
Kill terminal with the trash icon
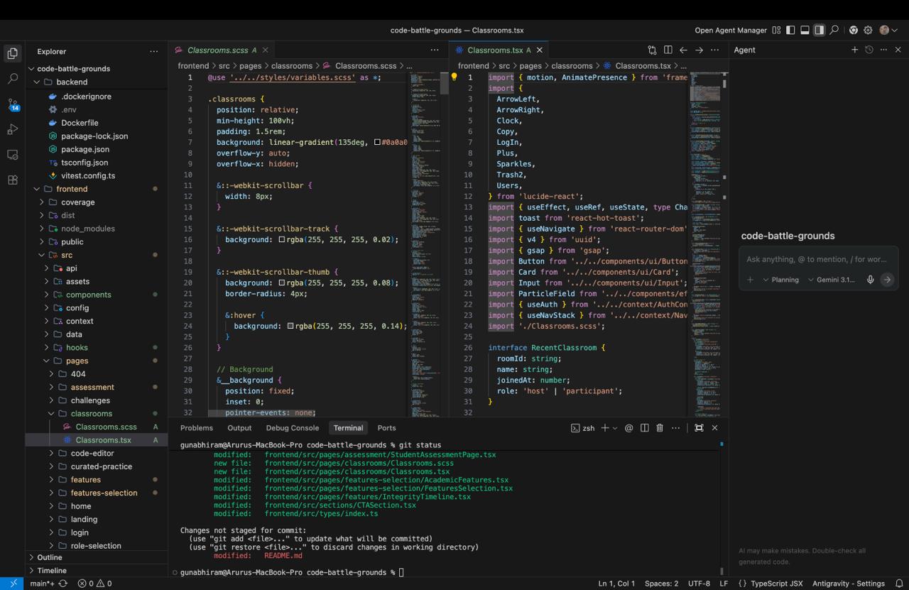click(x=660, y=428)
